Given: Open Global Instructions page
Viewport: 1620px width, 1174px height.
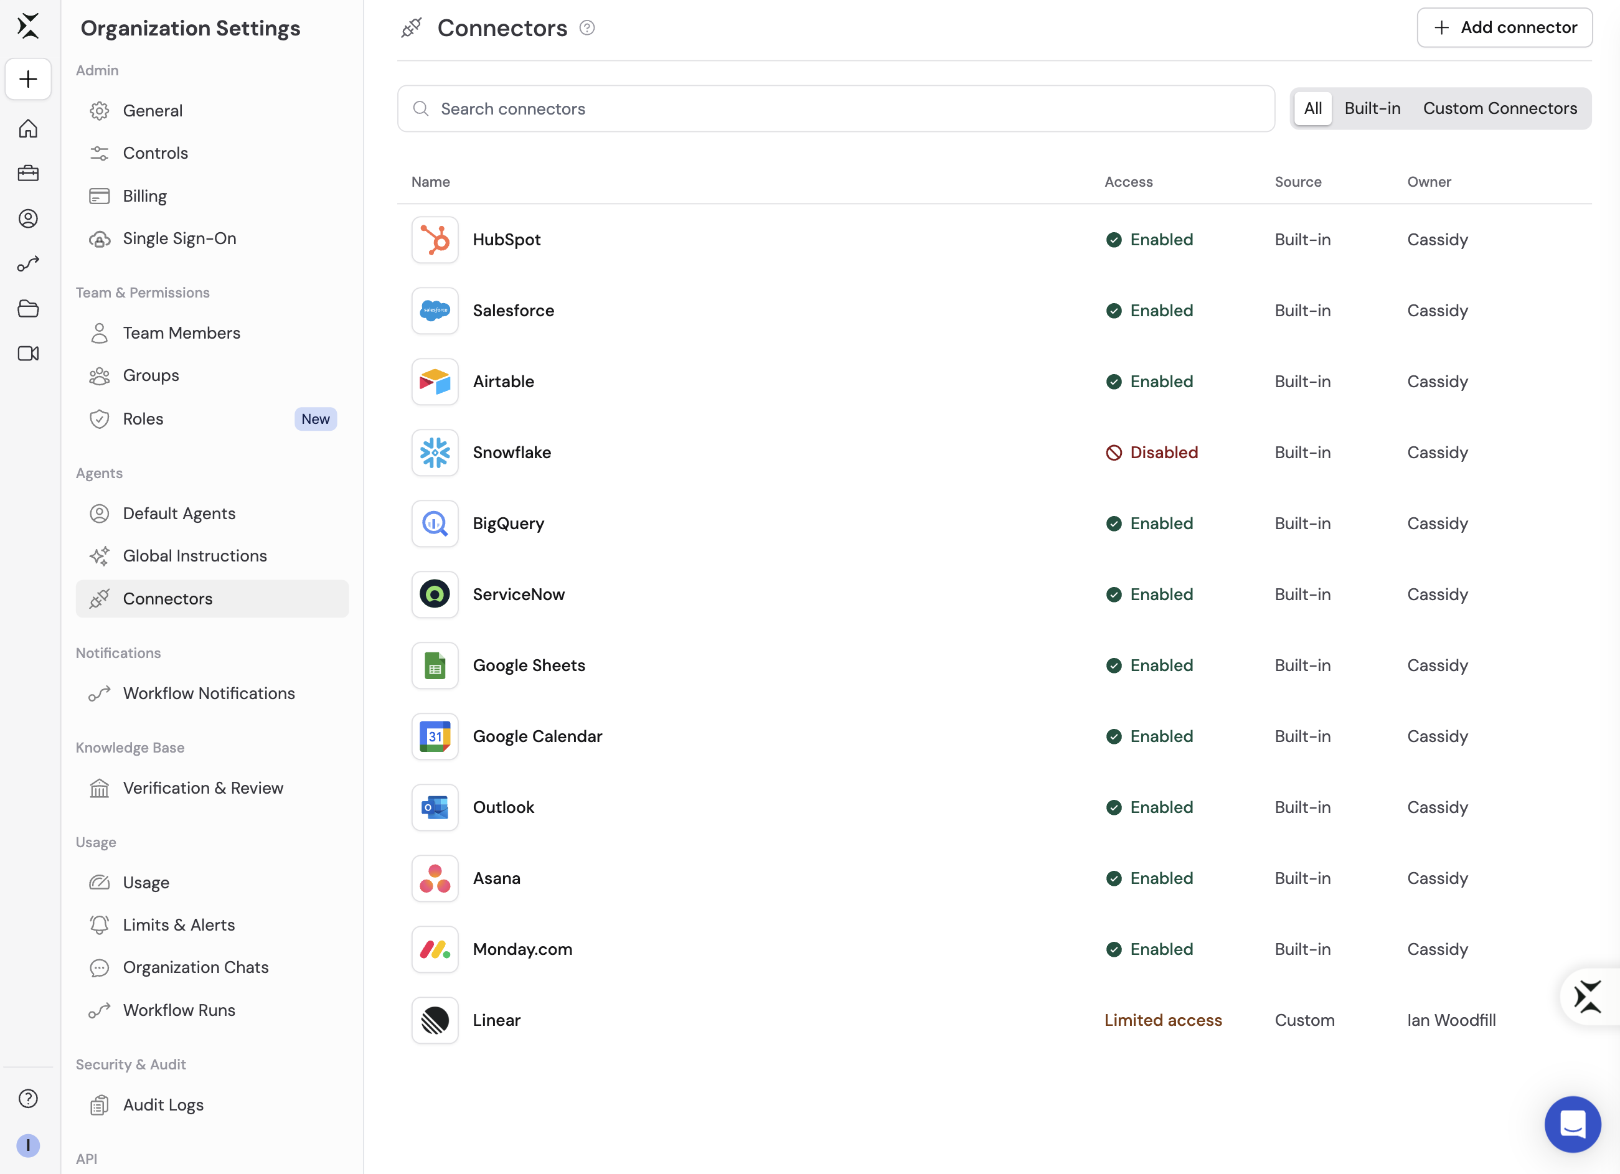Looking at the screenshot, I should 212,556.
